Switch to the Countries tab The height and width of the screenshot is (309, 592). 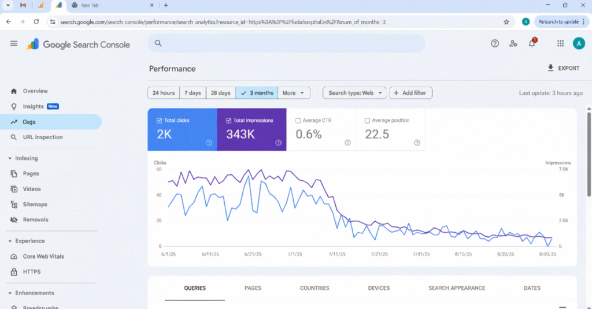coord(314,288)
